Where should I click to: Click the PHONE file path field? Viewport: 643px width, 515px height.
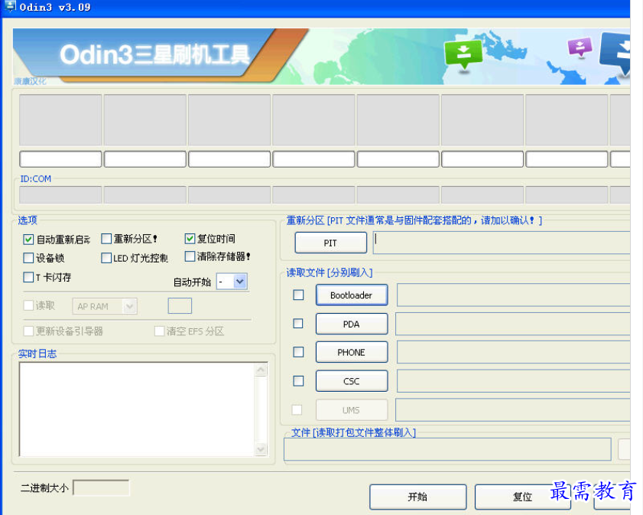tap(514, 352)
